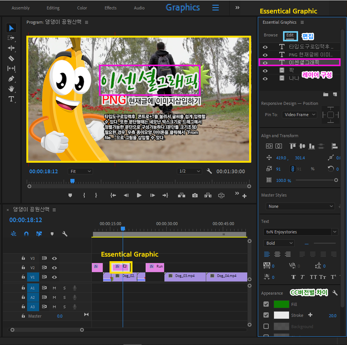Image resolution: width=347 pixels, height=345 pixels.
Task: Toggle visibility of PNG text layer
Action: coord(265,55)
